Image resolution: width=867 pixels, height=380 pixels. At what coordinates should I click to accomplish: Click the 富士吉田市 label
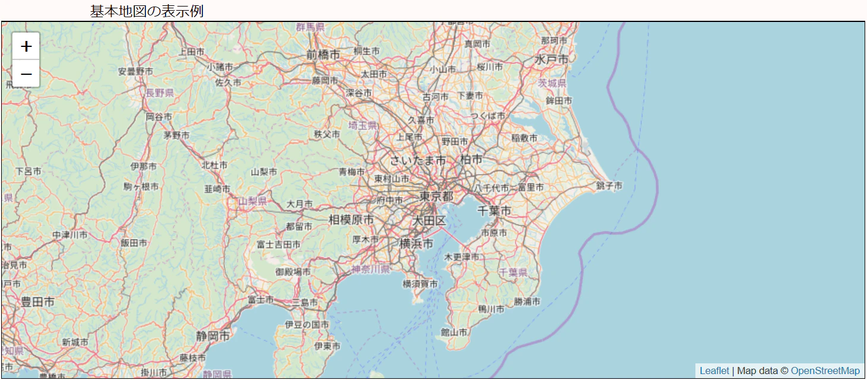point(279,244)
